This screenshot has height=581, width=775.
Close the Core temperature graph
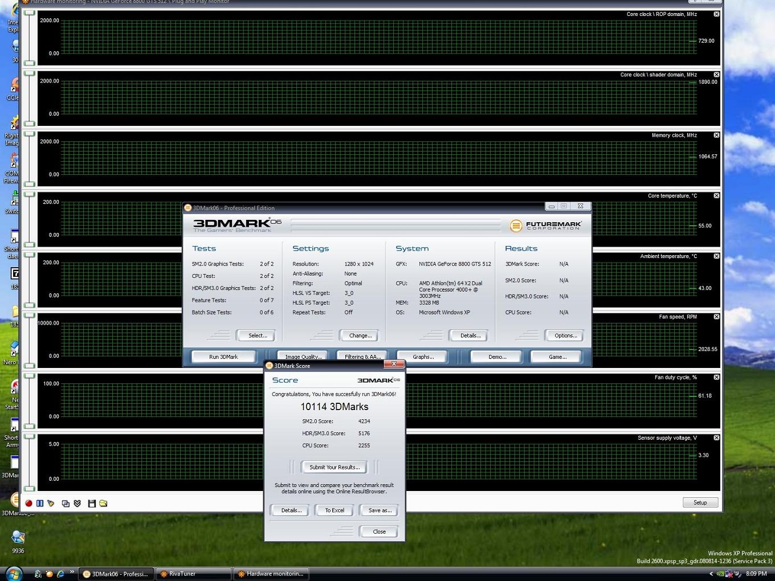pos(716,195)
